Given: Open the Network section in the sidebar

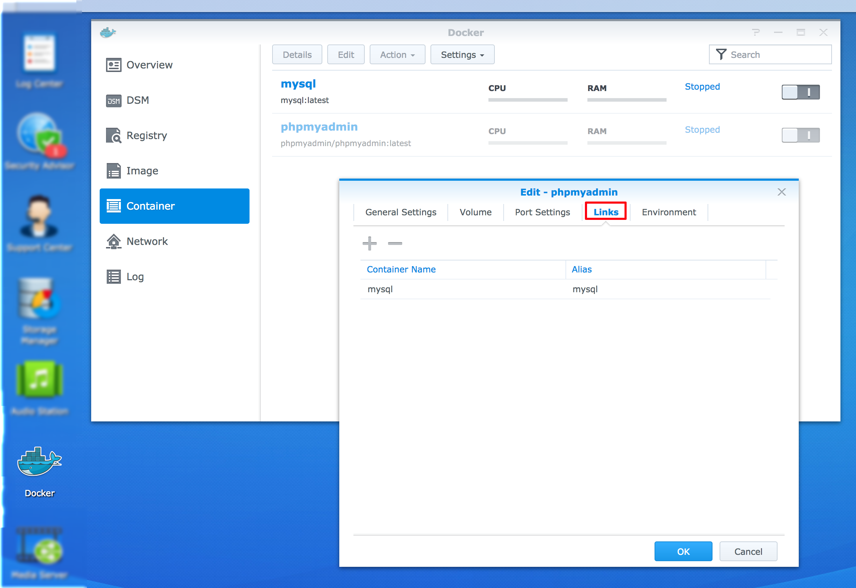Looking at the screenshot, I should click(x=175, y=241).
